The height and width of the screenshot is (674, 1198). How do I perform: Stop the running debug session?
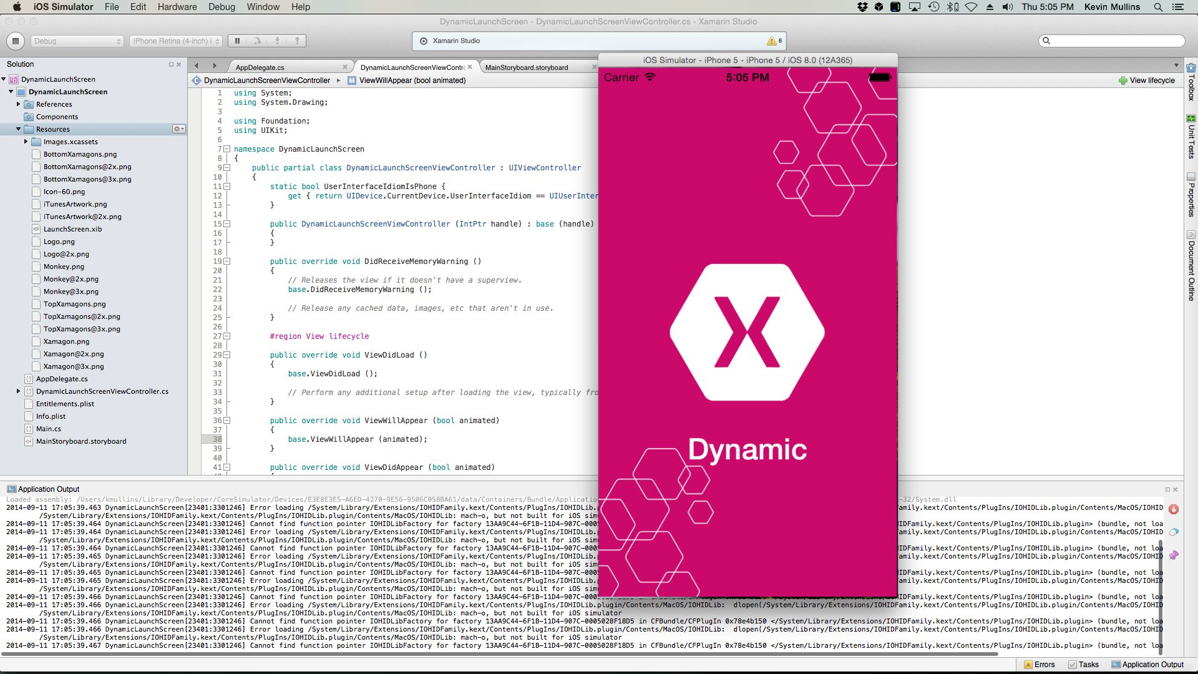click(x=16, y=41)
